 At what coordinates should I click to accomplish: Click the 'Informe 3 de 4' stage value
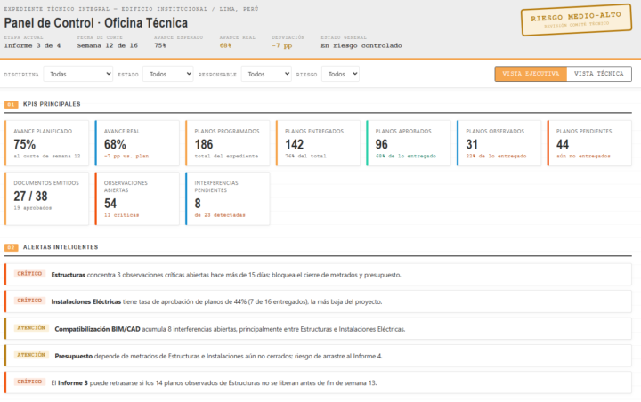pyautogui.click(x=32, y=45)
